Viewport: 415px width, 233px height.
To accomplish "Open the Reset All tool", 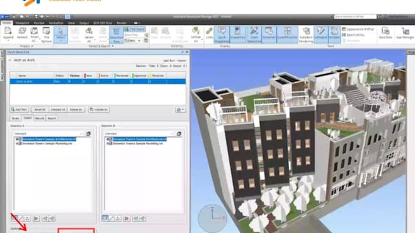I will 34,34.
